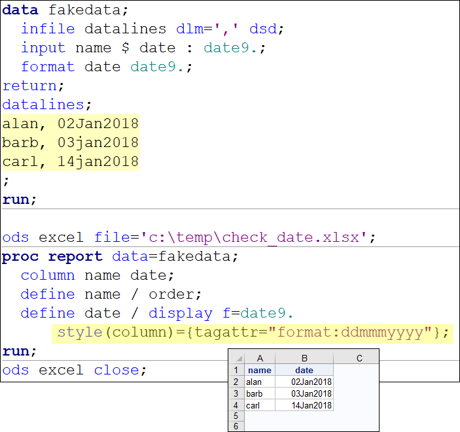Click the highlighted 'carl, 14jan2018' data line
The height and width of the screenshot is (432, 460).
(x=70, y=161)
